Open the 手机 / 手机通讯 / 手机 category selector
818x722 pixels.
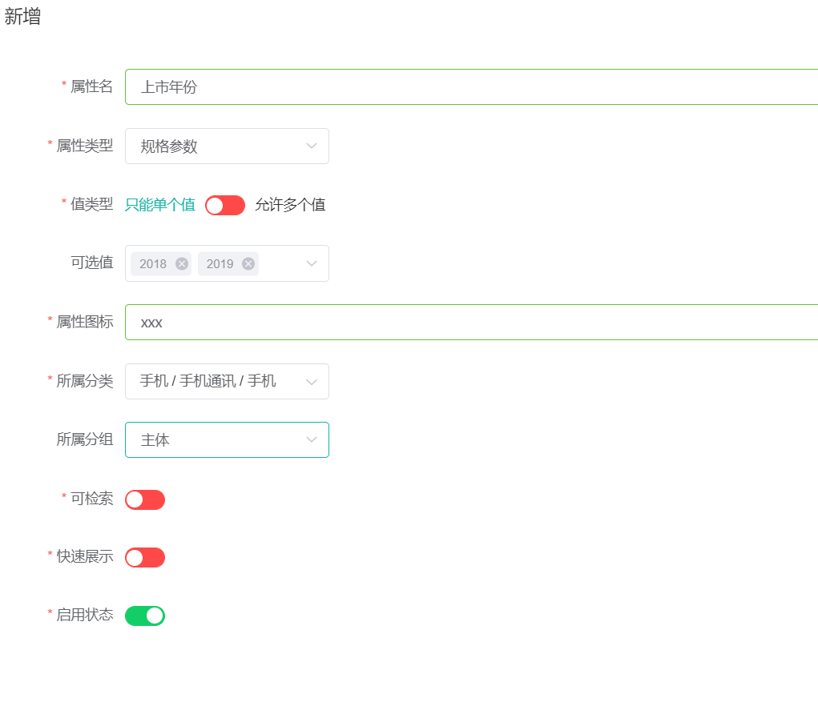(227, 382)
